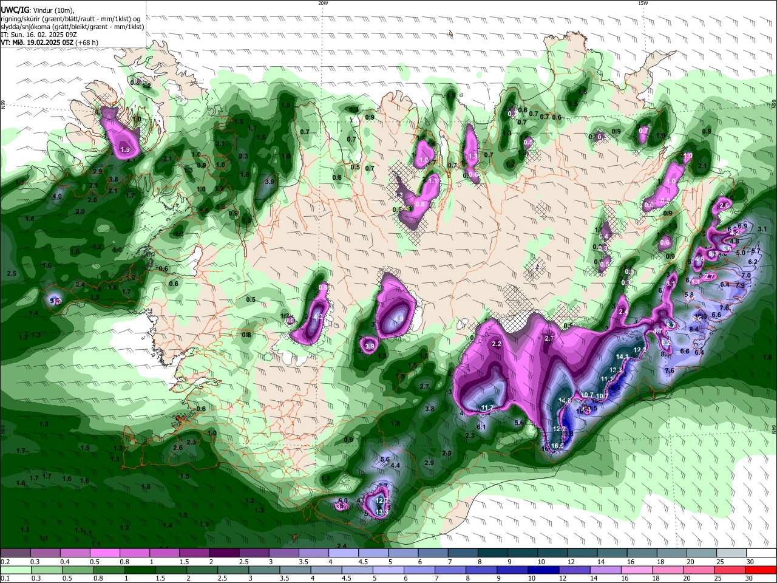Click the bright pink swatch between 0.5 and 0.8, top row
The height and width of the screenshot is (583, 777).
(105, 553)
